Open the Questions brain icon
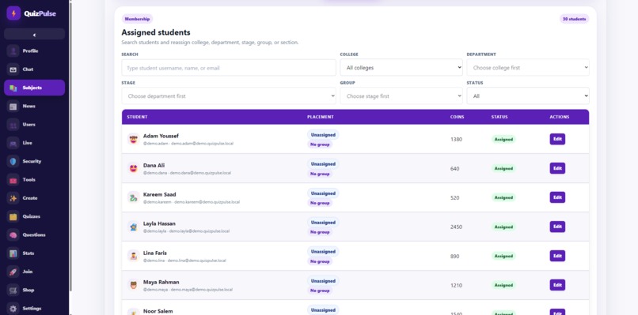Screen dimensions: 638x315 point(13,235)
